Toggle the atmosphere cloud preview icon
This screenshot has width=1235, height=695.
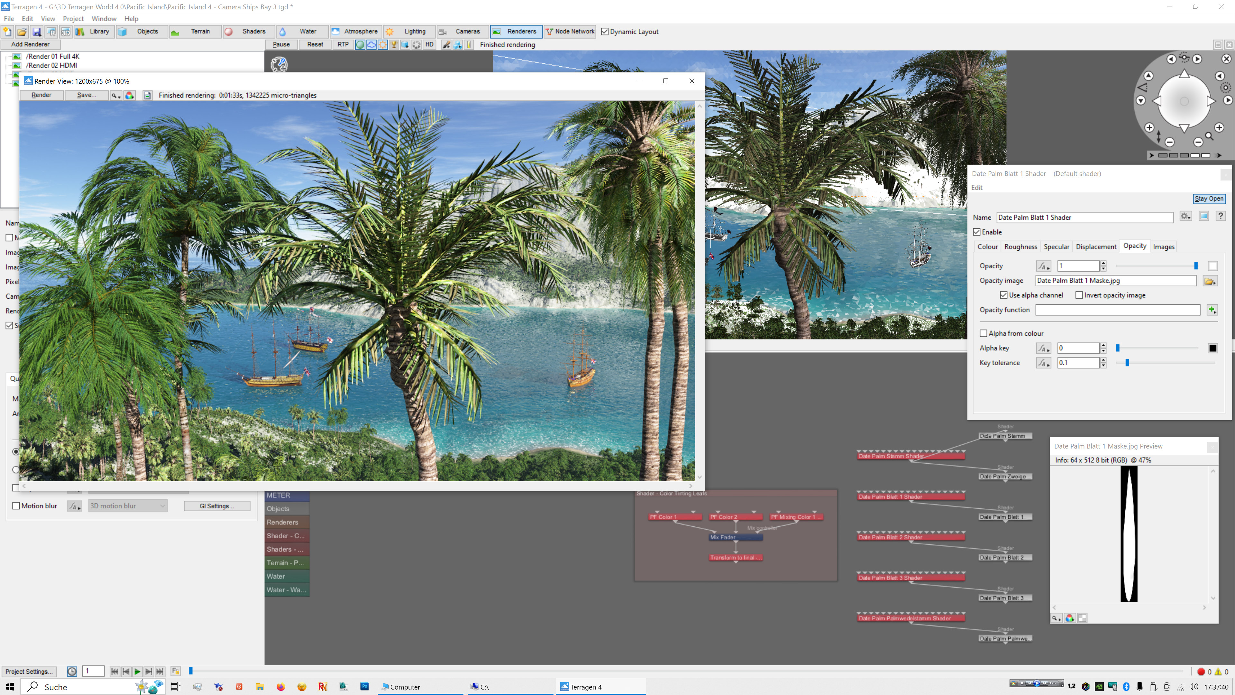coord(371,45)
